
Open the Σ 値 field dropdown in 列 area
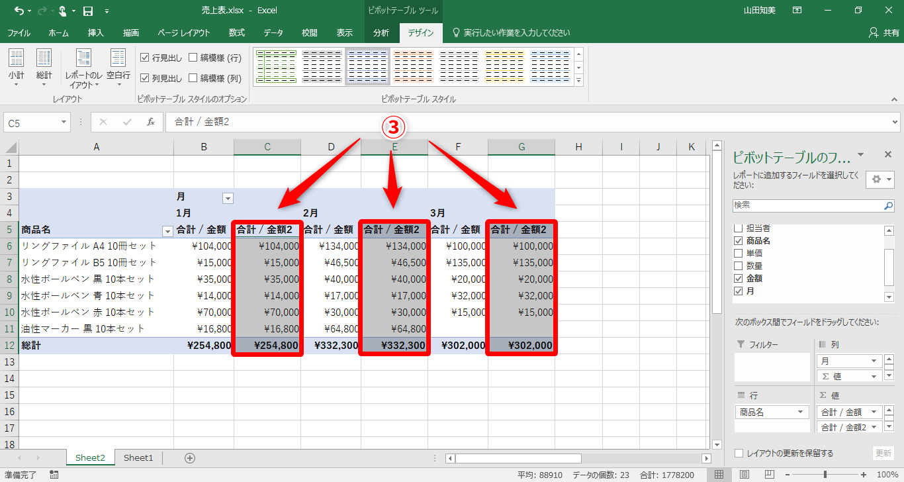874,376
